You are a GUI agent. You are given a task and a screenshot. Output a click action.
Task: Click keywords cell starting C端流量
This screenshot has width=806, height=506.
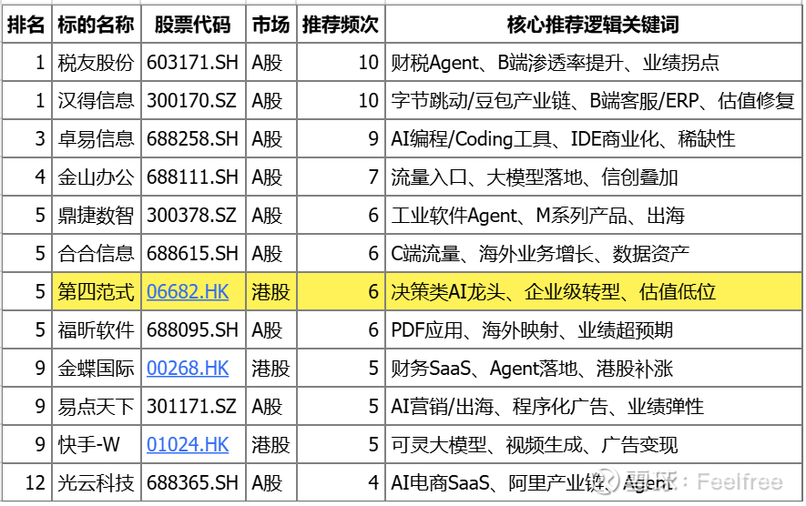point(593,253)
